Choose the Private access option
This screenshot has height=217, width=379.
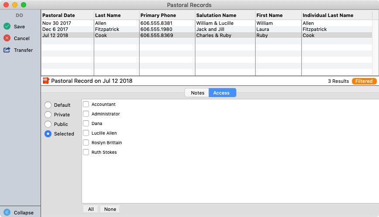pyautogui.click(x=48, y=115)
